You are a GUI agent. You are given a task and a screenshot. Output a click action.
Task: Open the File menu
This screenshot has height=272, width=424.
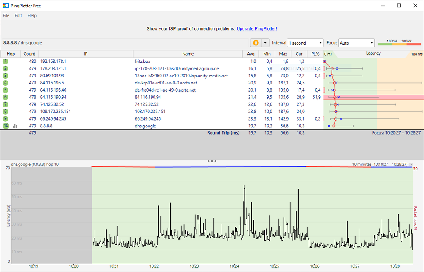[6, 16]
